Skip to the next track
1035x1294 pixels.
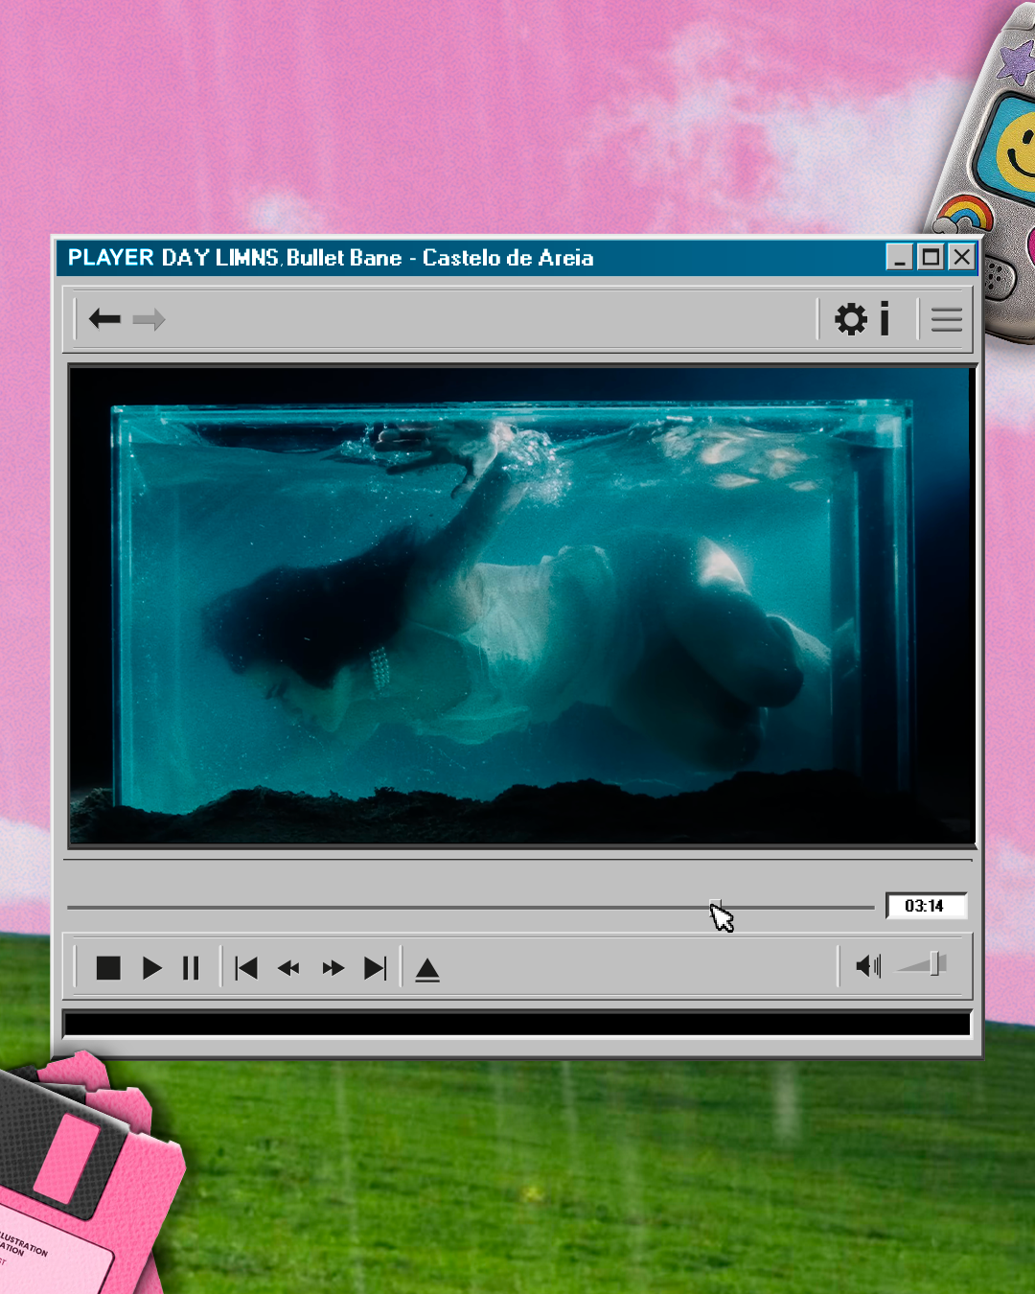click(375, 968)
